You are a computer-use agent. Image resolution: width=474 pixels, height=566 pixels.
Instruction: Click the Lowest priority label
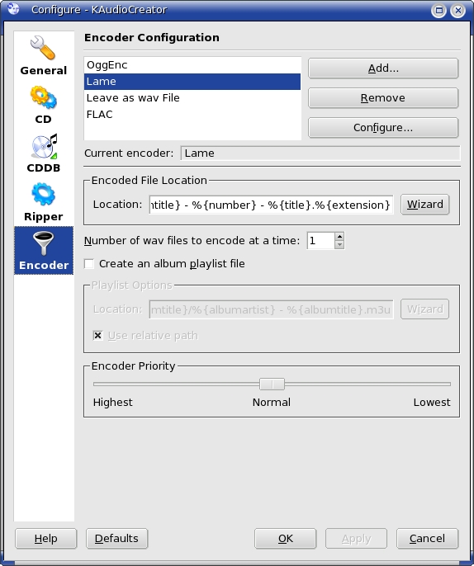432,402
